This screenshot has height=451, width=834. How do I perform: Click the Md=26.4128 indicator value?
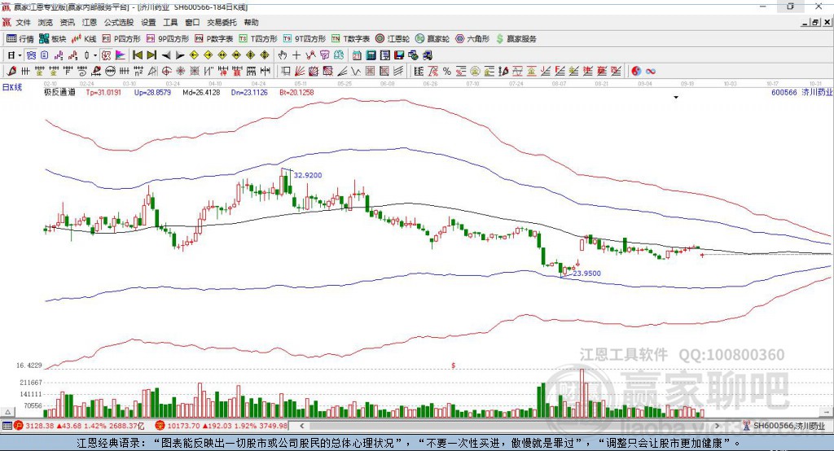(x=201, y=93)
